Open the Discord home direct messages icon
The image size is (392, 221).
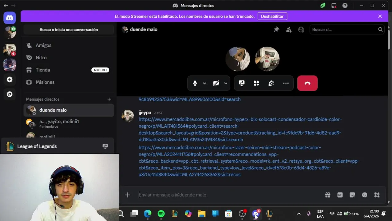pos(10,18)
